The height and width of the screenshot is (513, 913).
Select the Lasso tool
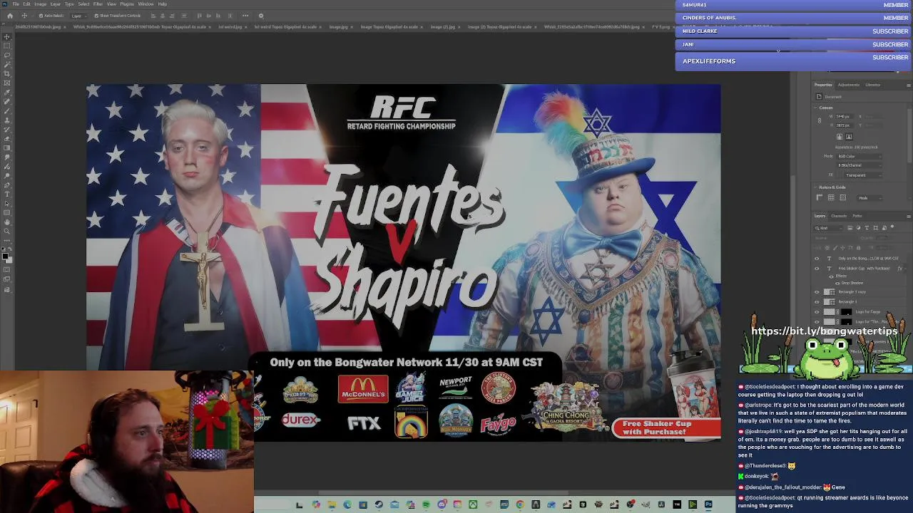[x=7, y=55]
